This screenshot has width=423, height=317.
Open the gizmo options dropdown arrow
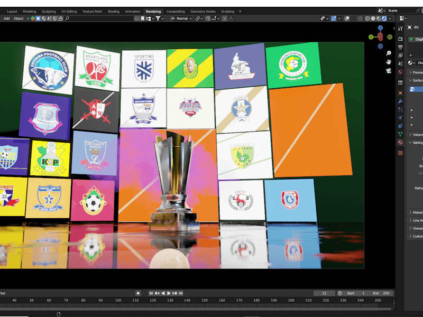point(339,18)
